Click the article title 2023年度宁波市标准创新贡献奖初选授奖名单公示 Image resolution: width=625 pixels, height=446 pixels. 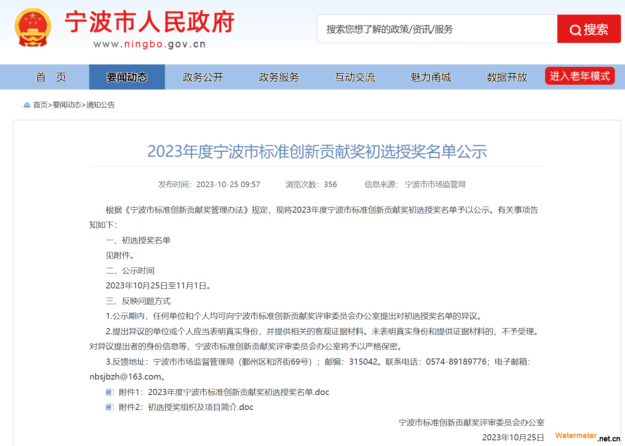coord(317,151)
